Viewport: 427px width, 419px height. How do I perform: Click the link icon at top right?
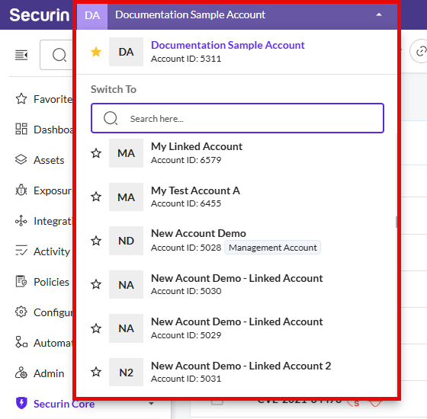click(x=421, y=51)
